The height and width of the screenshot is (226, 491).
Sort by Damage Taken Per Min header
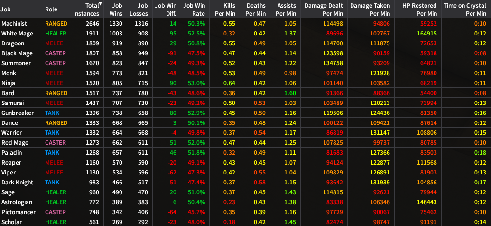point(370,9)
